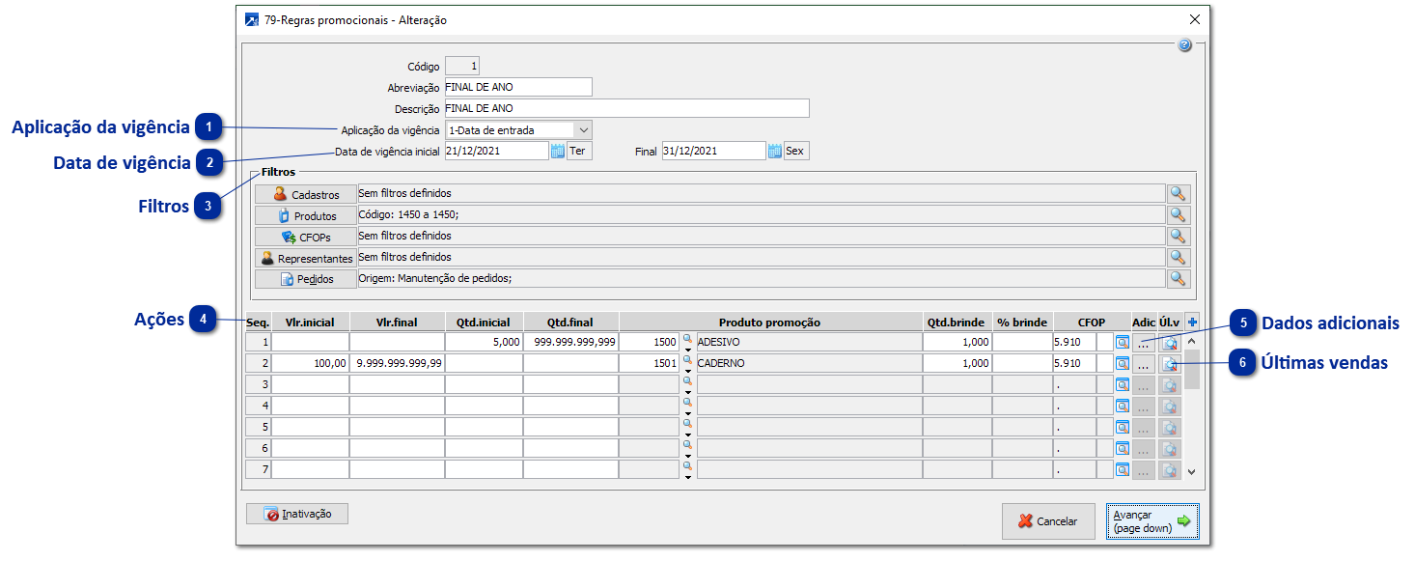This screenshot has width=1415, height=561.
Task: Search product icon in row 1
Action: coord(688,338)
